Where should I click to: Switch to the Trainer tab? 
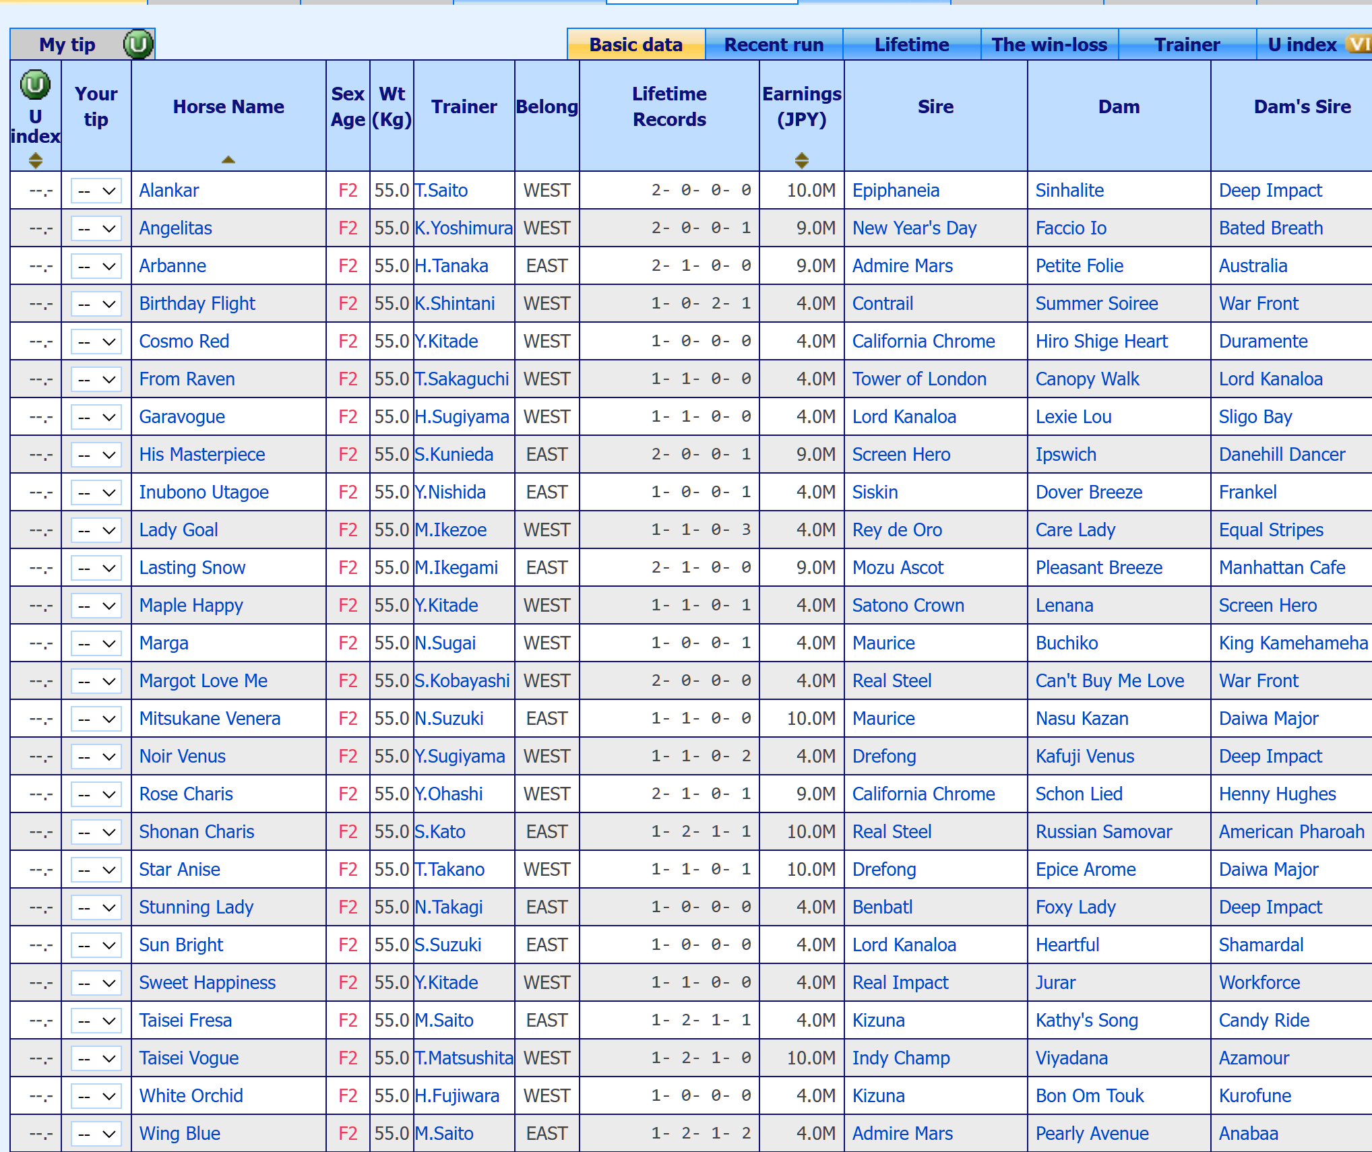click(x=1187, y=44)
